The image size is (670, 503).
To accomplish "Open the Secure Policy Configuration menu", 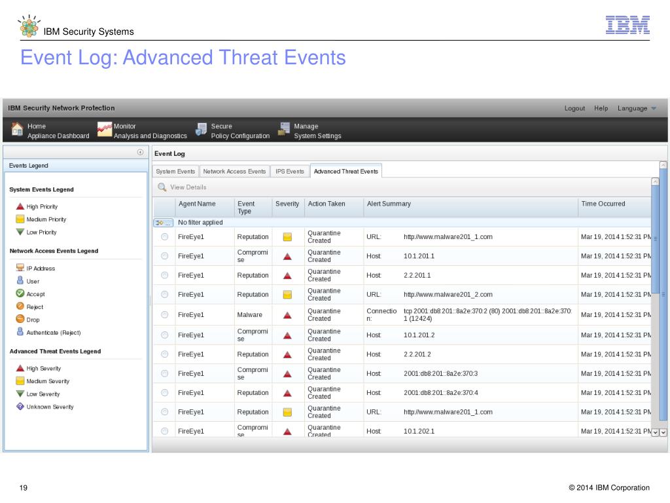I will pos(232,130).
